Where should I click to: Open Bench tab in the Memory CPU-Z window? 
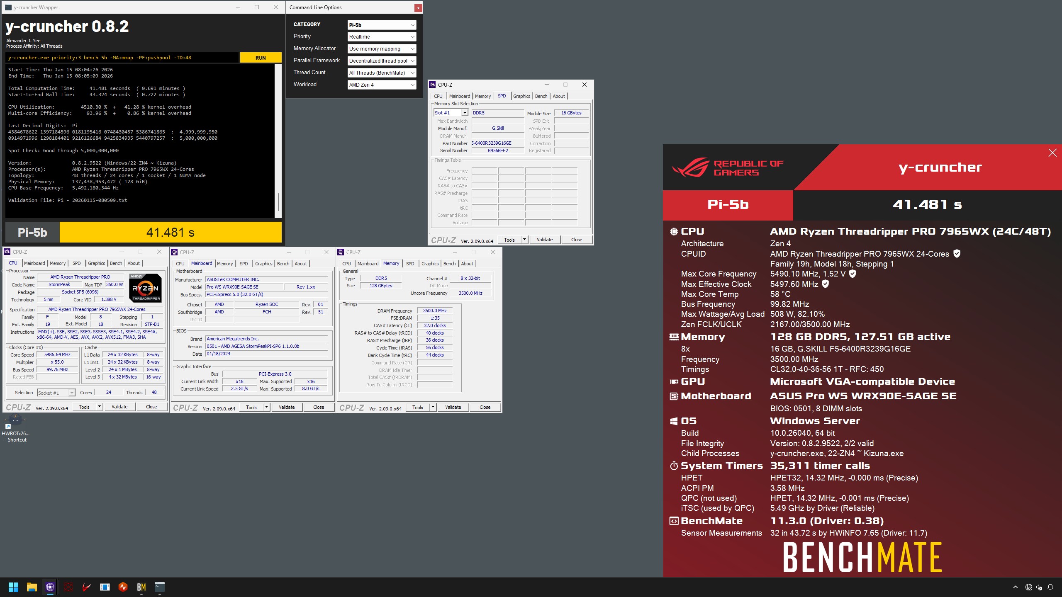(449, 264)
